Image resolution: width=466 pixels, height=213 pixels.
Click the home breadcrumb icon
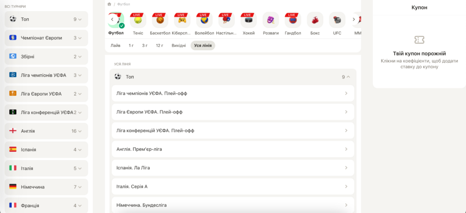pos(109,4)
